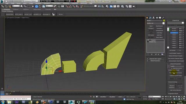Toggle the Window/Crossing selection icon
Image resolution: width=186 pixels, height=104 pixels.
[x=32, y=6]
